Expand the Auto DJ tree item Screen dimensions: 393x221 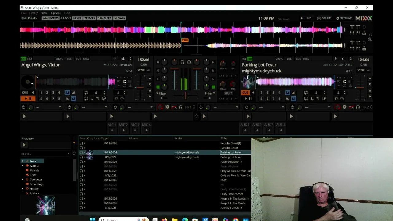[22, 166]
